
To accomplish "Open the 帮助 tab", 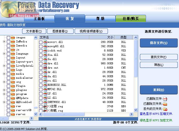I will [x=100, y=18].
